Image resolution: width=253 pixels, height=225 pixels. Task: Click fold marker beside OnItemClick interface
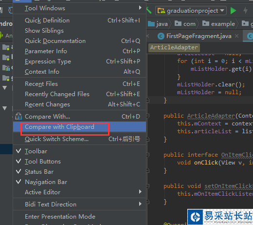pyautogui.click(x=148, y=155)
